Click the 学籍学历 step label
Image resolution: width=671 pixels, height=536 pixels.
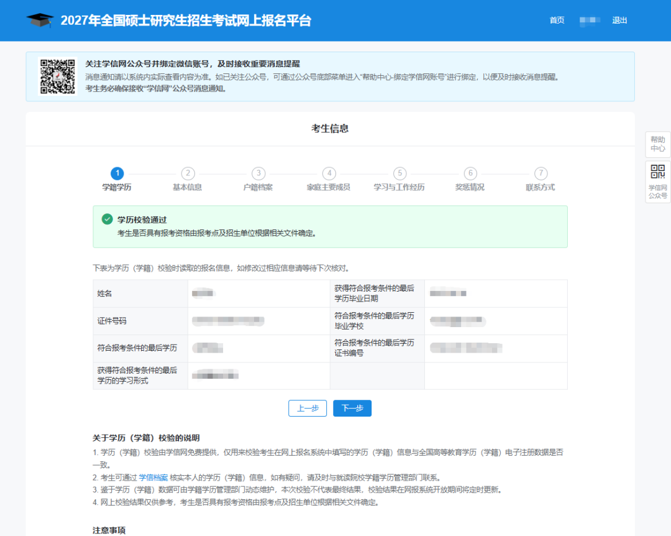pyautogui.click(x=117, y=187)
